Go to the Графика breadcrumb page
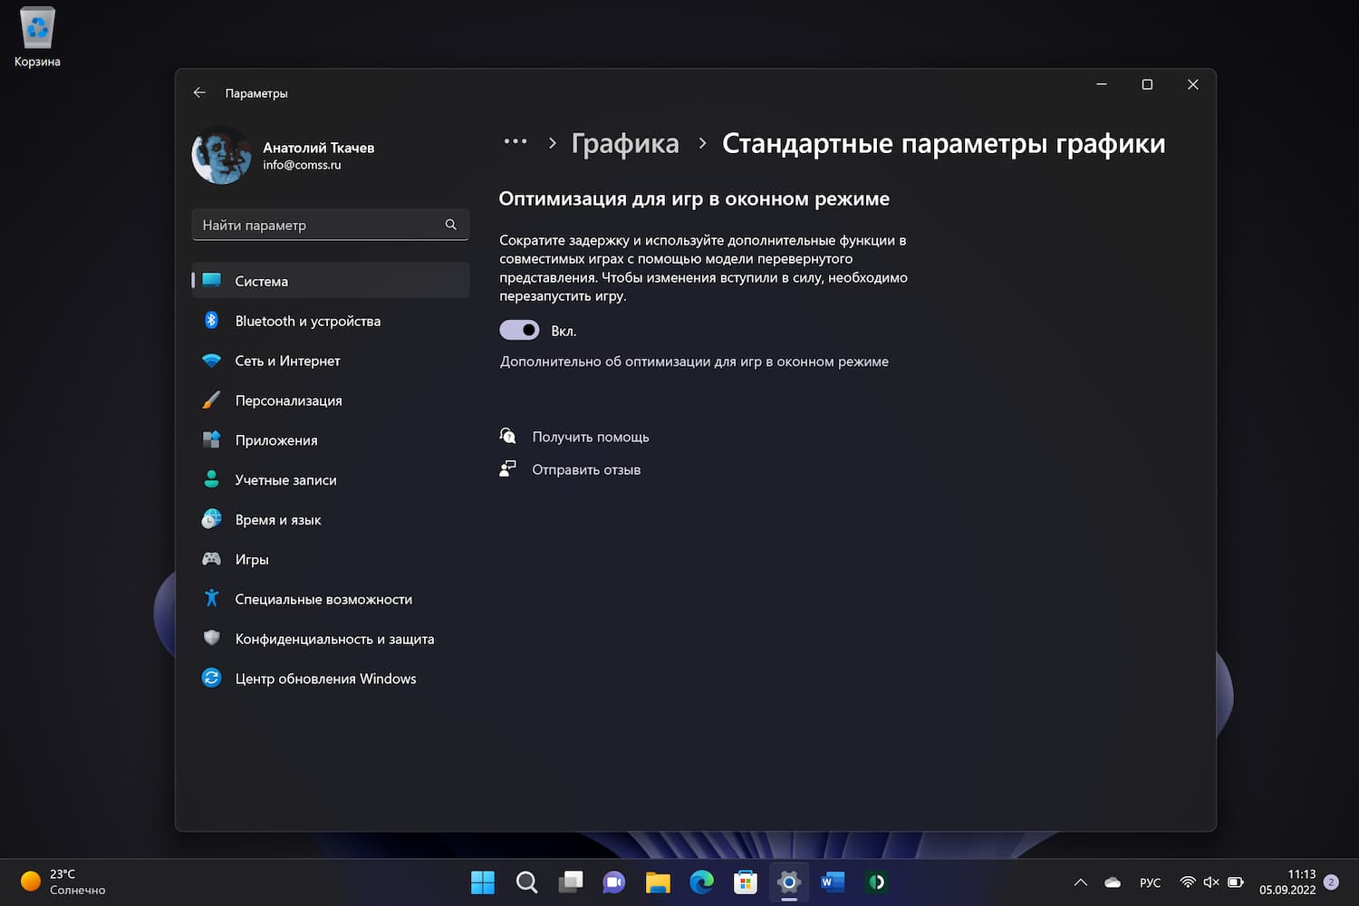 coord(624,144)
